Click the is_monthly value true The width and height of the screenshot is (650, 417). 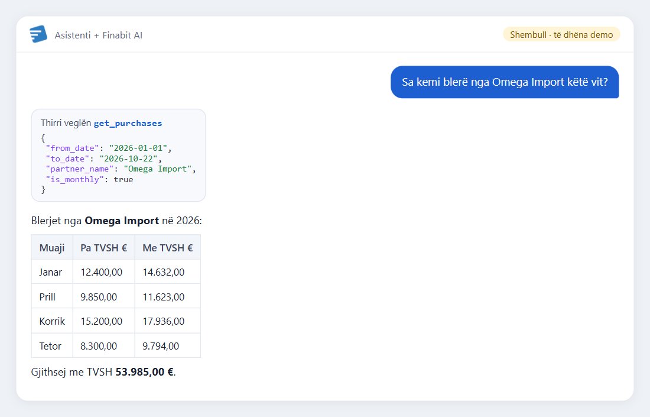point(123,179)
